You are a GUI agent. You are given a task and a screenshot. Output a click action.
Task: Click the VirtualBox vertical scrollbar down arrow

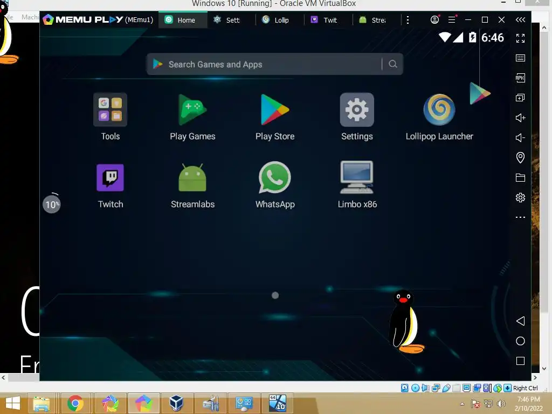pos(544,369)
